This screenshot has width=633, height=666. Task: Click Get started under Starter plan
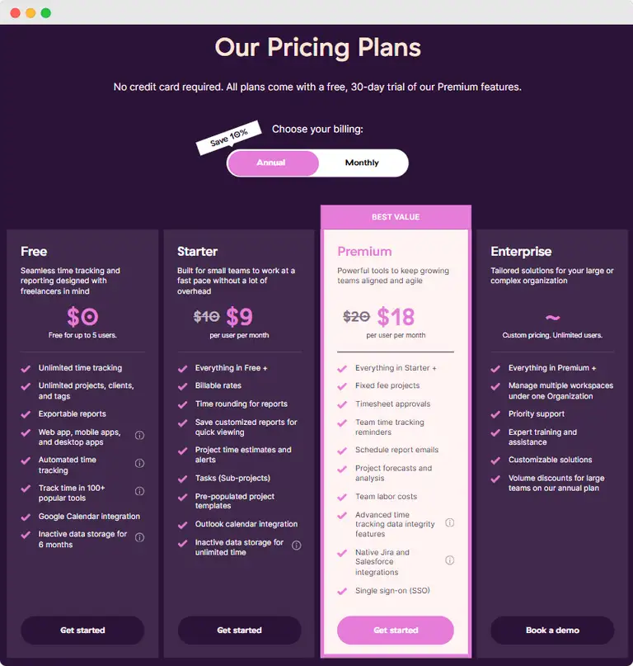click(x=239, y=631)
